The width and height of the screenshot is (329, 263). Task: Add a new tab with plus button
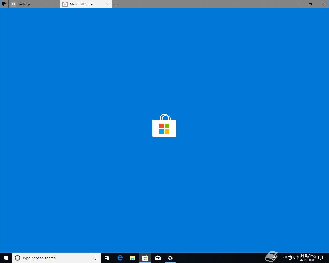tap(116, 4)
